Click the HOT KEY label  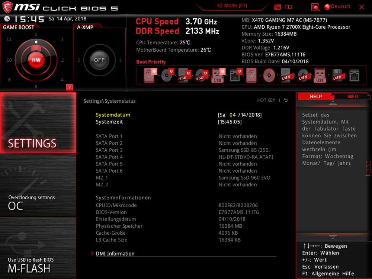click(266, 100)
